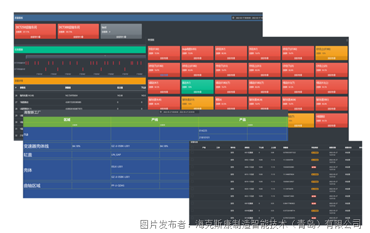370x233 pixels.
Task: Select the 区域 column header
Action: 67,120
